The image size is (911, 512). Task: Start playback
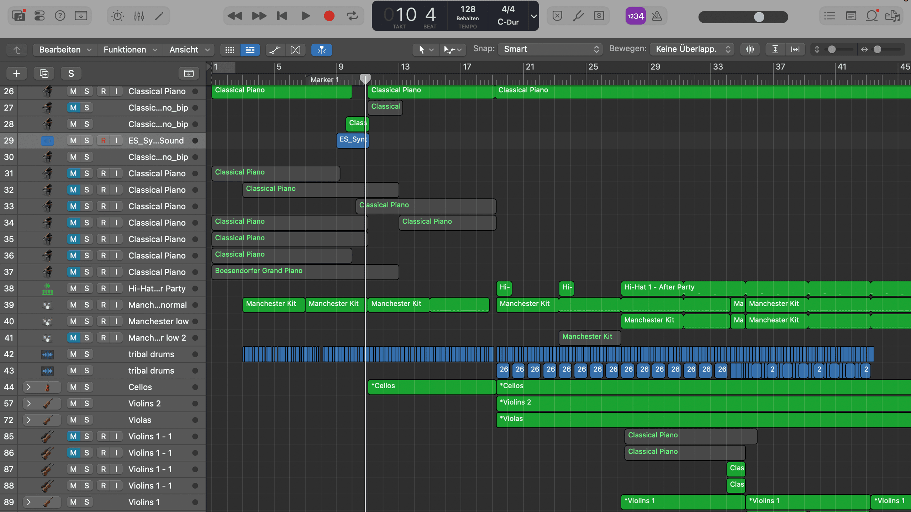pyautogui.click(x=306, y=16)
